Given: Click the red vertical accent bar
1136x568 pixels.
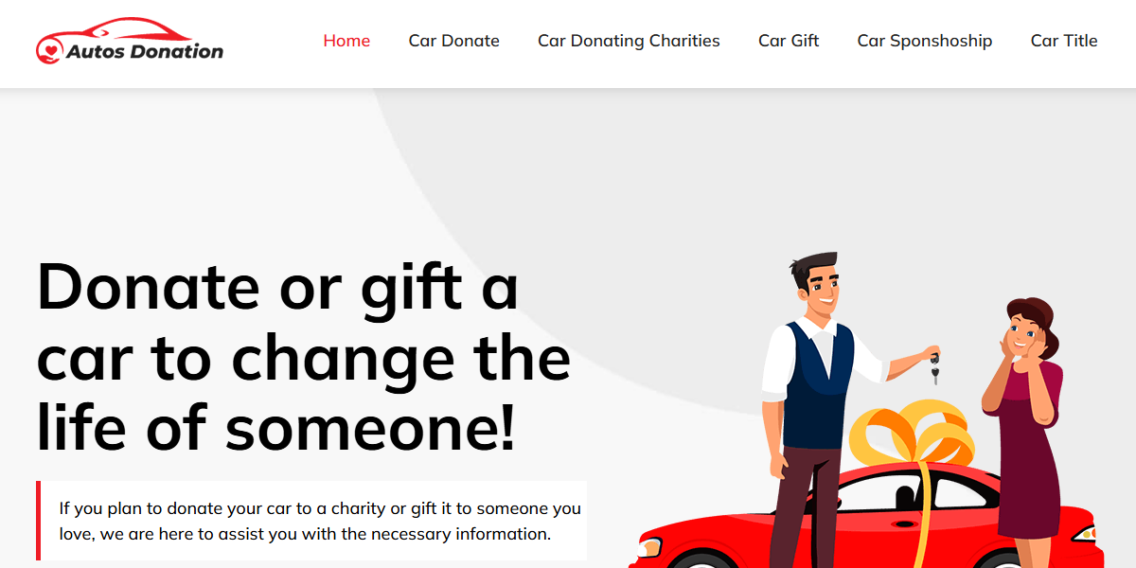Looking at the screenshot, I should (38, 521).
